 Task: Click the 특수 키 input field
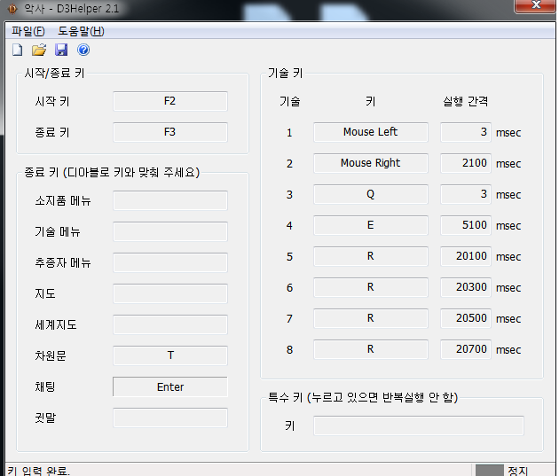tap(418, 425)
